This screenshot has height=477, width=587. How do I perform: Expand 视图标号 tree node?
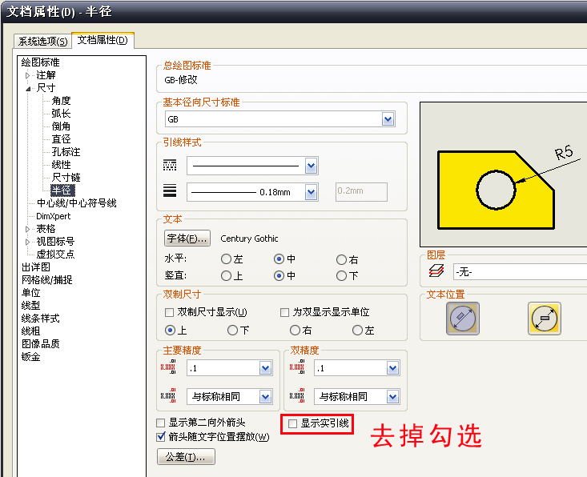click(28, 242)
